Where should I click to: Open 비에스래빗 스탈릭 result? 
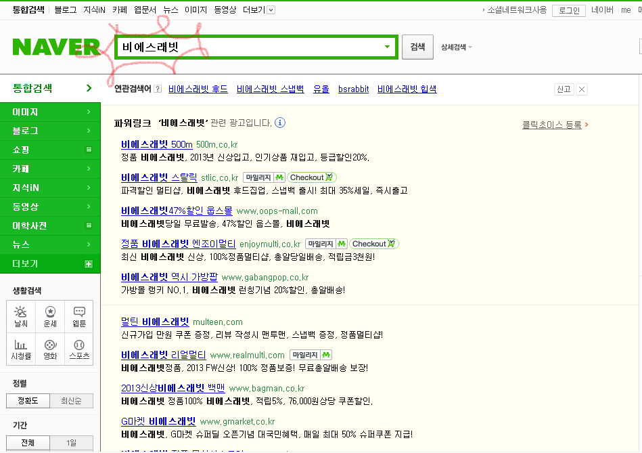pyautogui.click(x=159, y=177)
